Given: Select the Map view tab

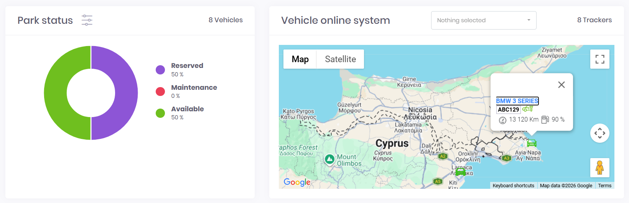Looking at the screenshot, I should (300, 59).
